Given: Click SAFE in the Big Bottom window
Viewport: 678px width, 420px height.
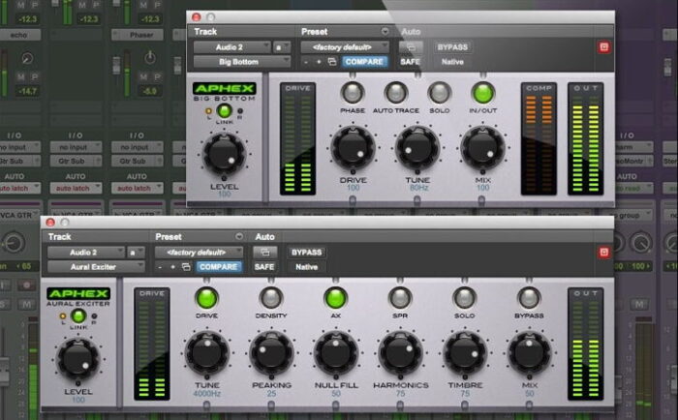Looking at the screenshot, I should 411,62.
